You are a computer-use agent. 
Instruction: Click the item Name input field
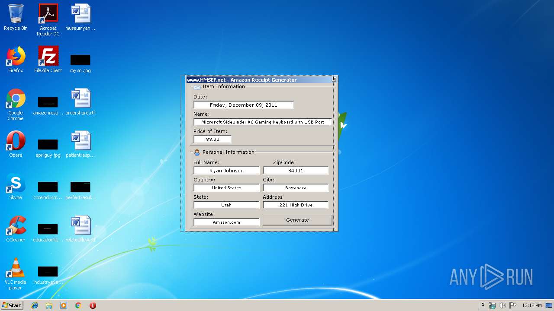[x=263, y=122]
